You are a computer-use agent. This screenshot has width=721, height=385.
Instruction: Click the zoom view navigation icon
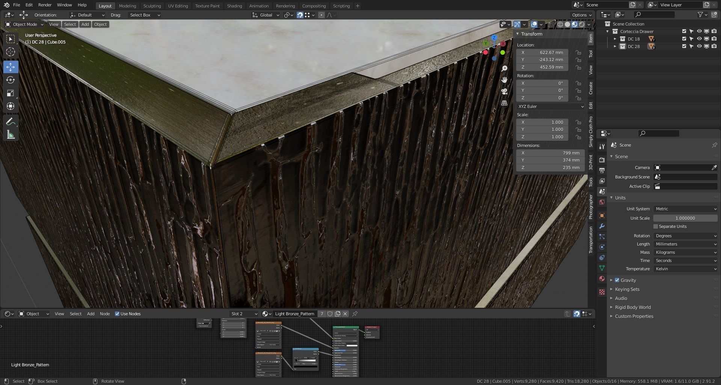(504, 69)
